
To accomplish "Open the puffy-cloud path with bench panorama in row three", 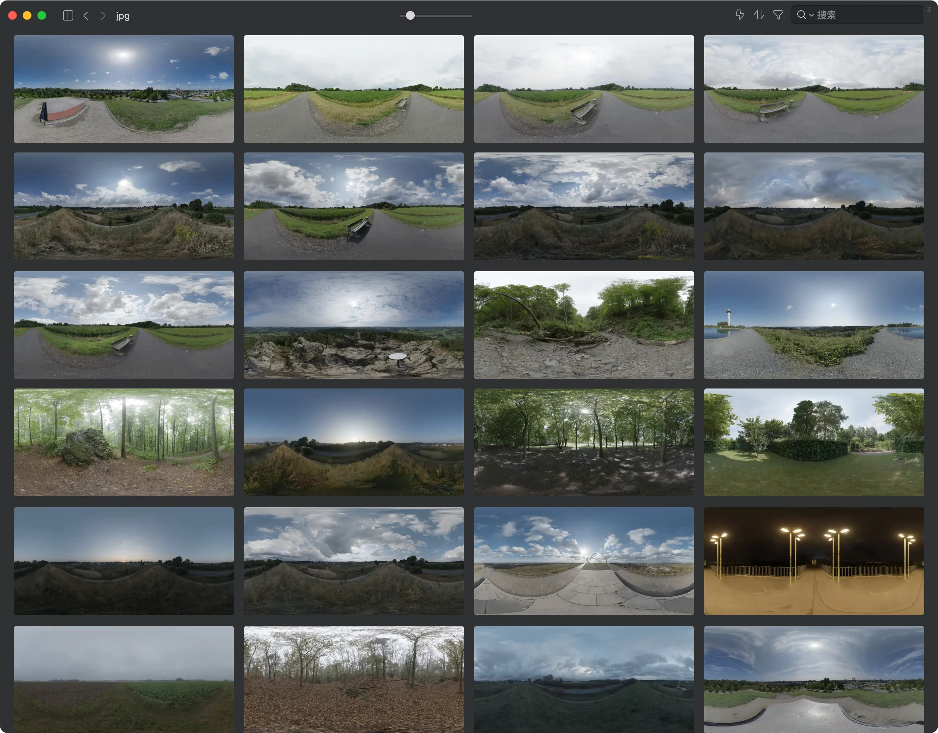I will tap(124, 325).
